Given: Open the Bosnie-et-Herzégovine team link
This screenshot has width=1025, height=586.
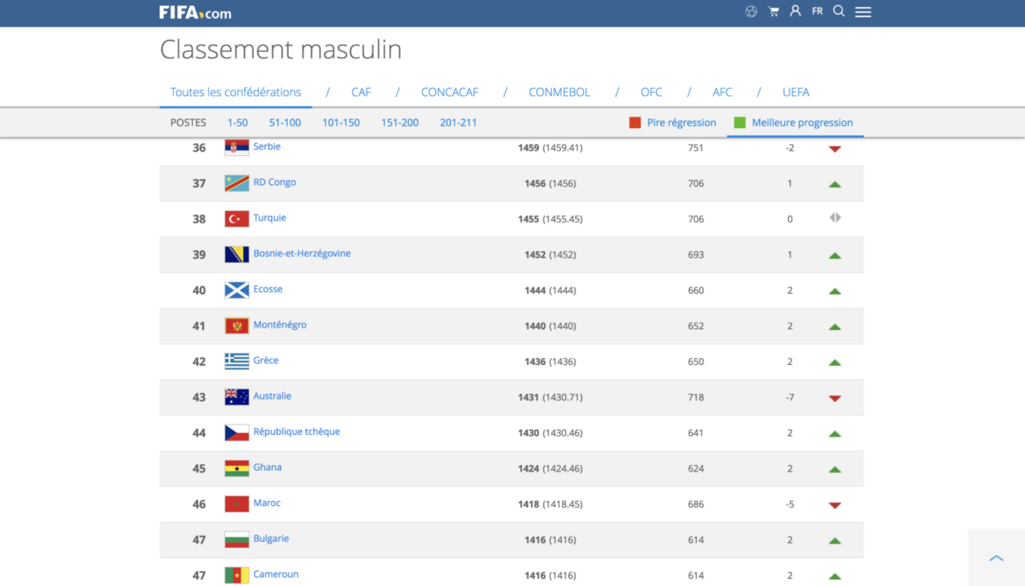Looking at the screenshot, I should (302, 254).
